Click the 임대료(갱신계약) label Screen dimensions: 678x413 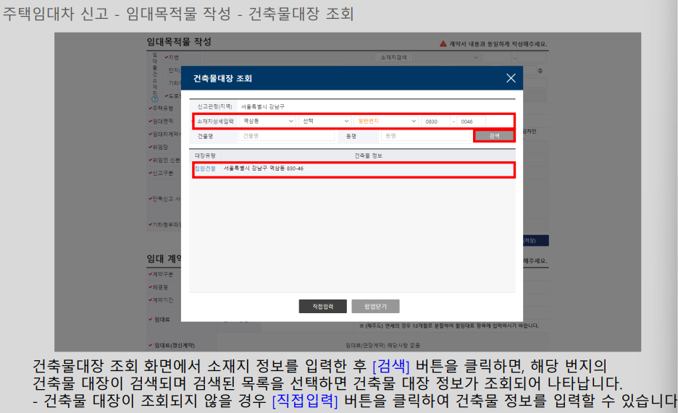175,345
